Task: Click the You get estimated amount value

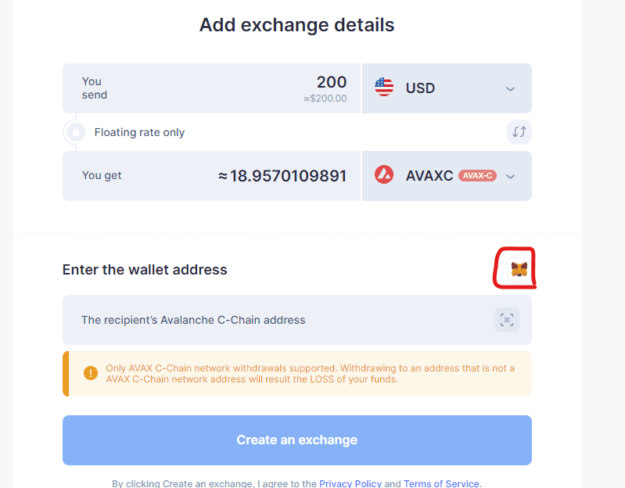Action: point(282,176)
